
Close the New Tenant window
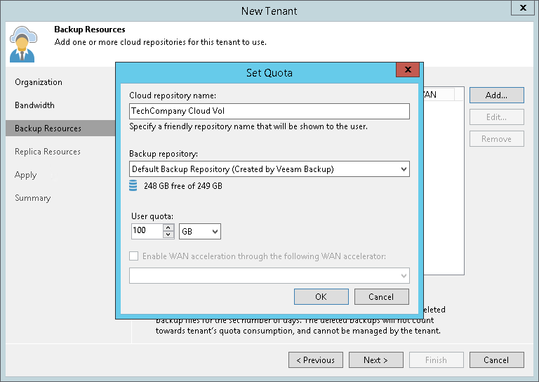(523, 8)
